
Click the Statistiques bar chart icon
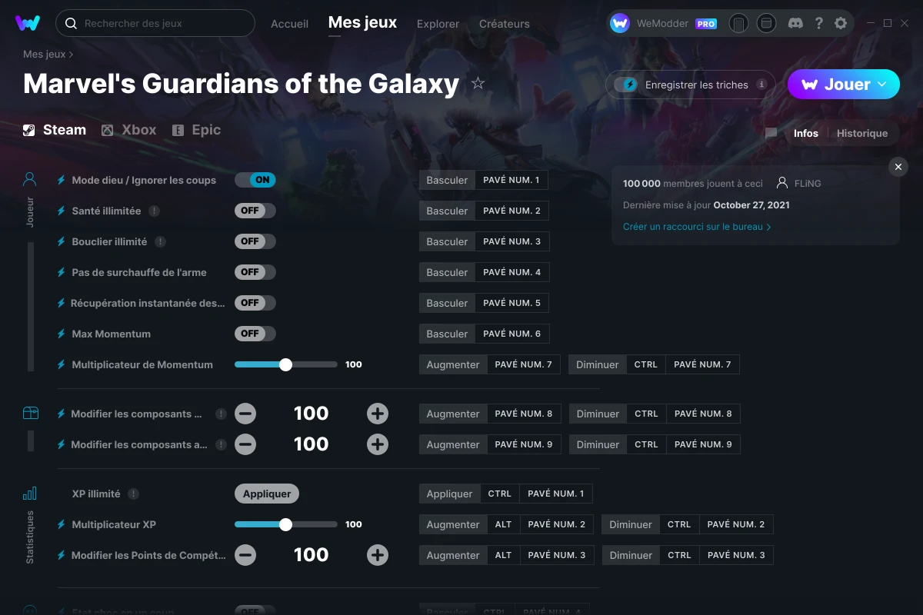(30, 494)
